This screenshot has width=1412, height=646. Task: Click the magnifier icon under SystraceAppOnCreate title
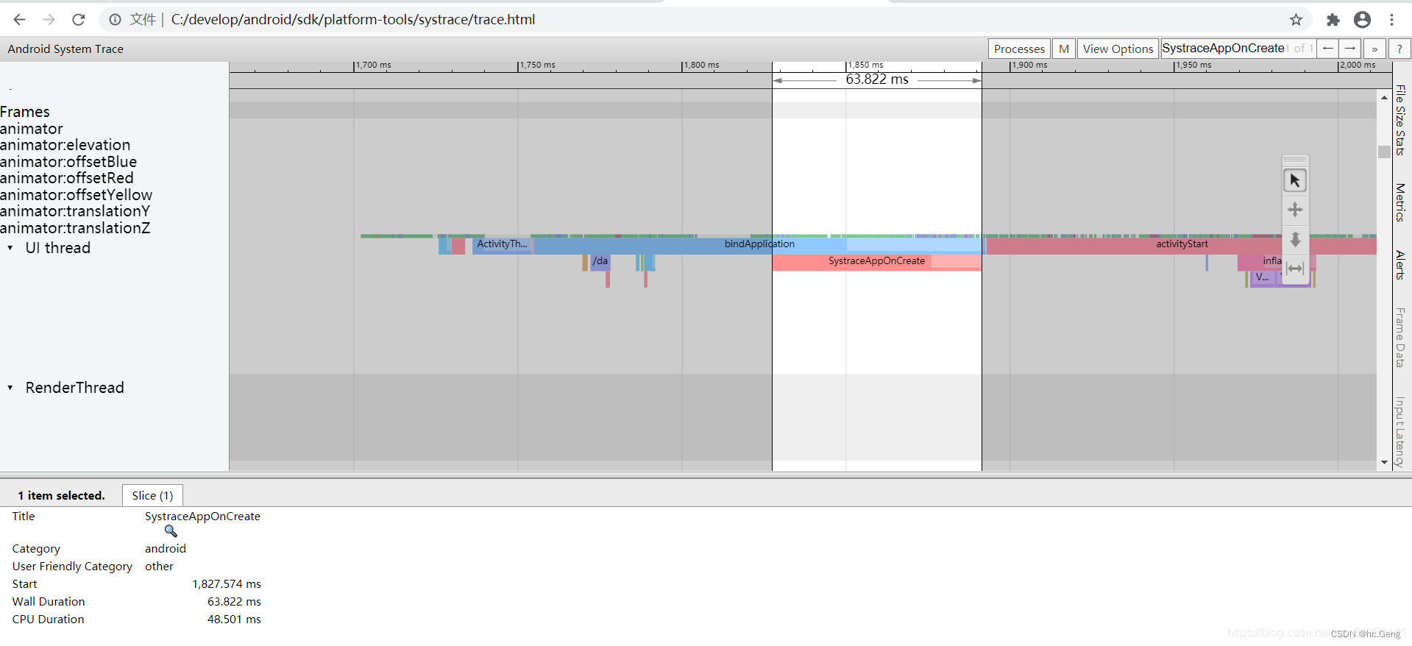[x=171, y=531]
